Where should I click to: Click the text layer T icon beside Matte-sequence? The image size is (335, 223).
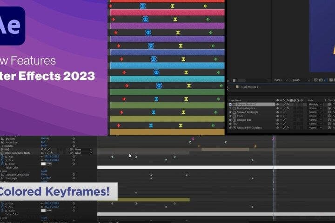[230, 108]
